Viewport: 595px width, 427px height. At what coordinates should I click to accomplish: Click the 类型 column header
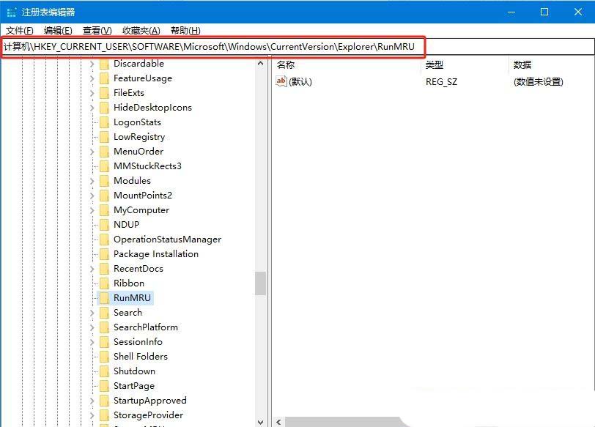click(435, 65)
